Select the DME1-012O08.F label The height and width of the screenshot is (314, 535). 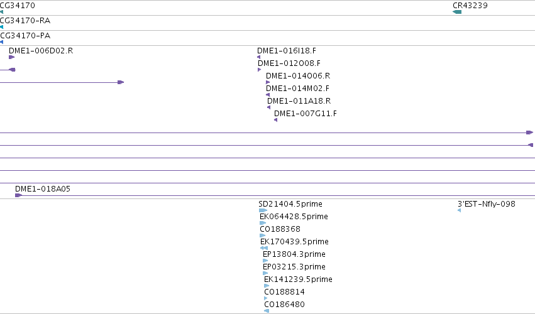point(289,63)
